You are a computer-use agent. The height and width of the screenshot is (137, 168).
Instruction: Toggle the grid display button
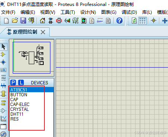[x=143, y=21]
